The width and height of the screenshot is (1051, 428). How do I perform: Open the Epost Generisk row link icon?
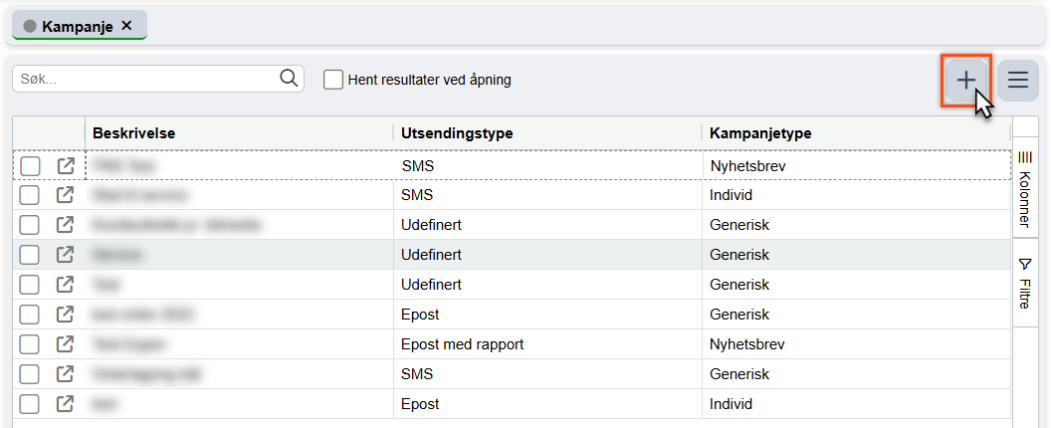pos(66,315)
